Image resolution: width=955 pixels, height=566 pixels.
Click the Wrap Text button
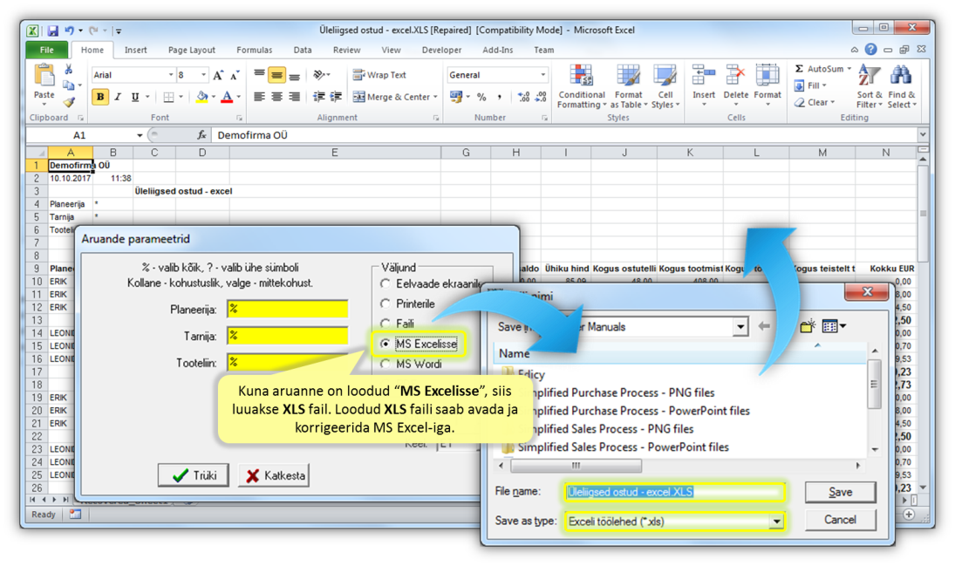[380, 75]
